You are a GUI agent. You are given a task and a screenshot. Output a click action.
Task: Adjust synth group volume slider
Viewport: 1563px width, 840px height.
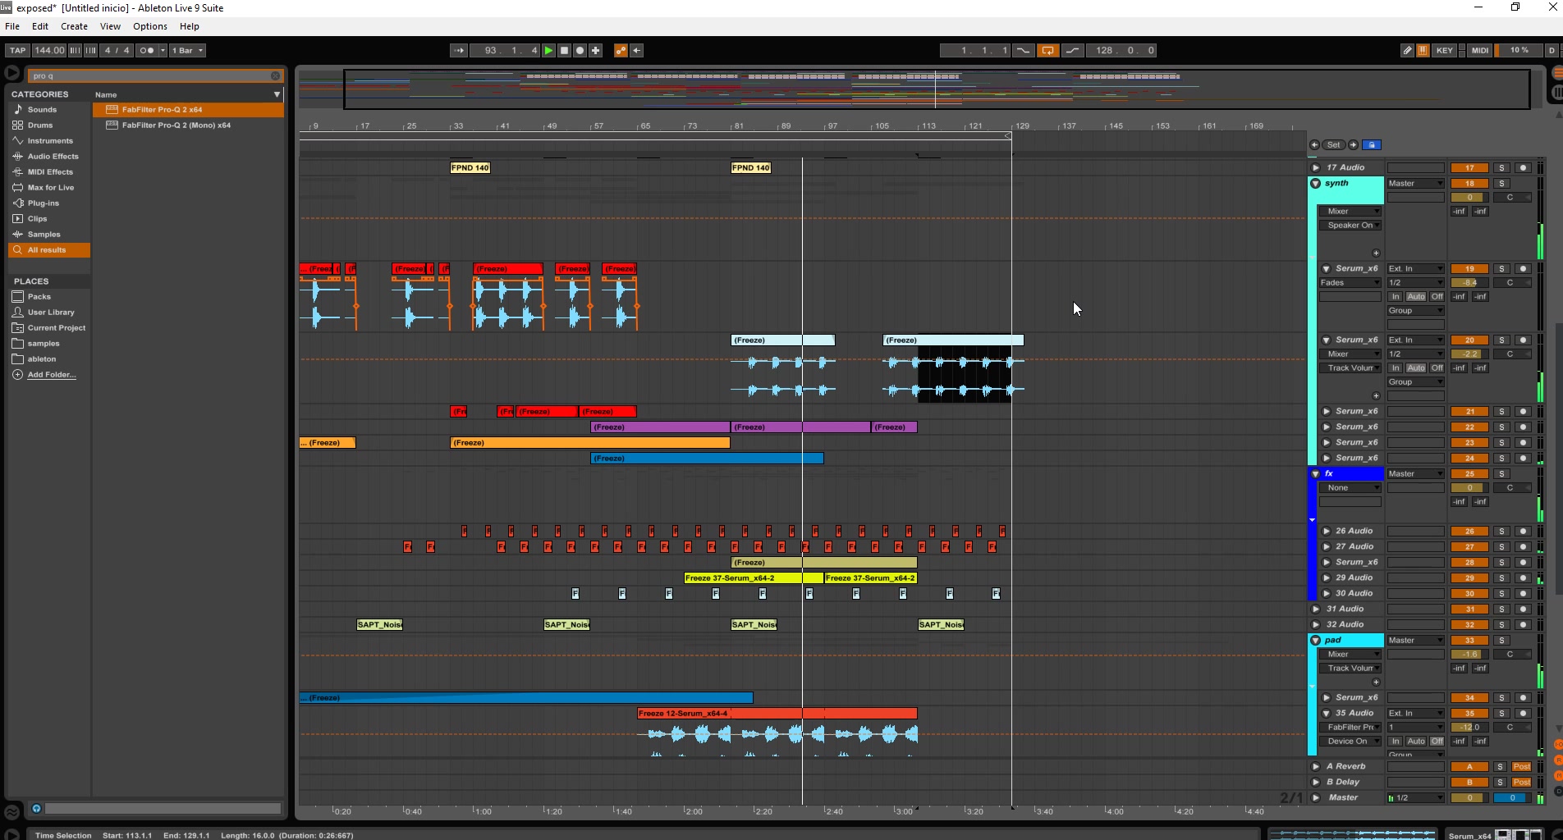pos(1469,198)
